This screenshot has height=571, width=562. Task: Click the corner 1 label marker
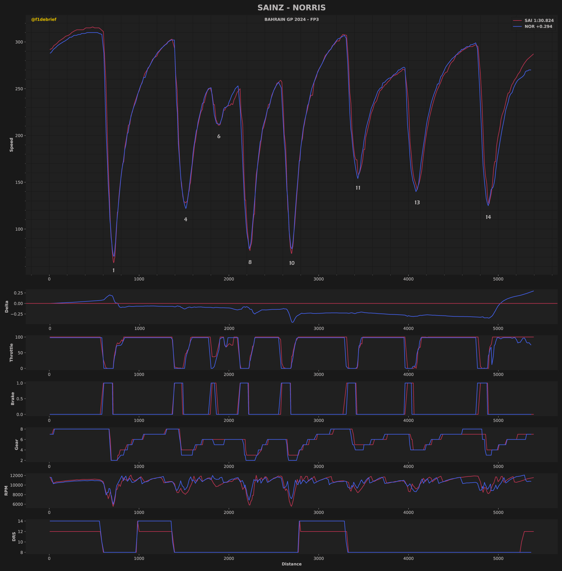point(114,270)
